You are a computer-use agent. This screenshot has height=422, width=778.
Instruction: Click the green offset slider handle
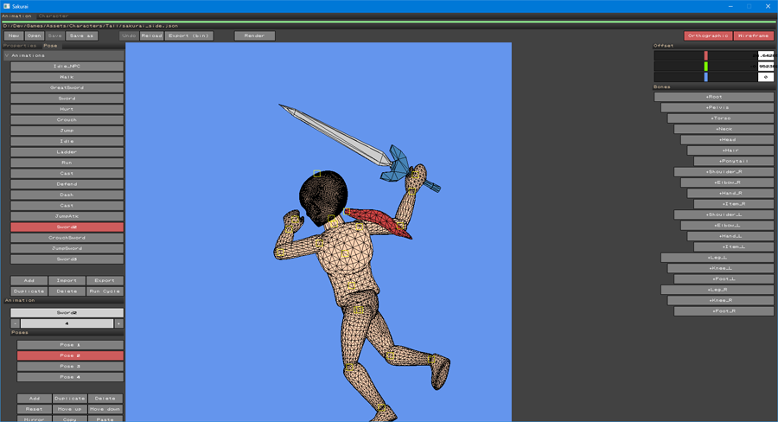click(705, 67)
